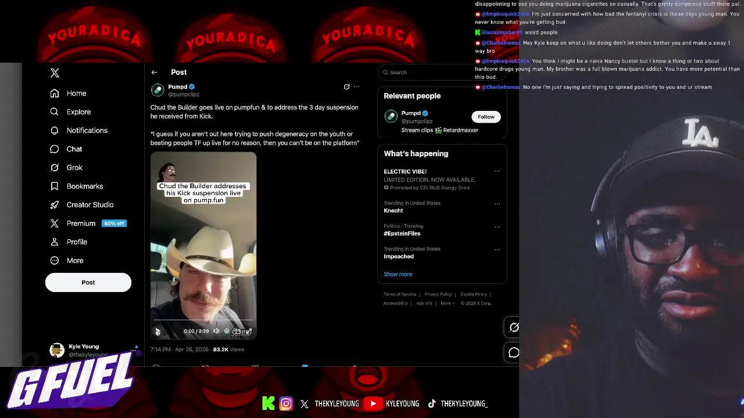Image resolution: width=744 pixels, height=418 pixels.
Task: Mute the video using the speaker icon
Action: pyautogui.click(x=216, y=331)
